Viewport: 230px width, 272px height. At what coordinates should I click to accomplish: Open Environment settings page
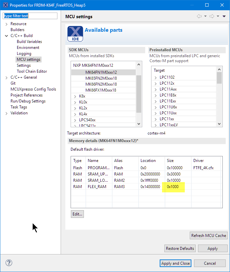tap(28, 48)
